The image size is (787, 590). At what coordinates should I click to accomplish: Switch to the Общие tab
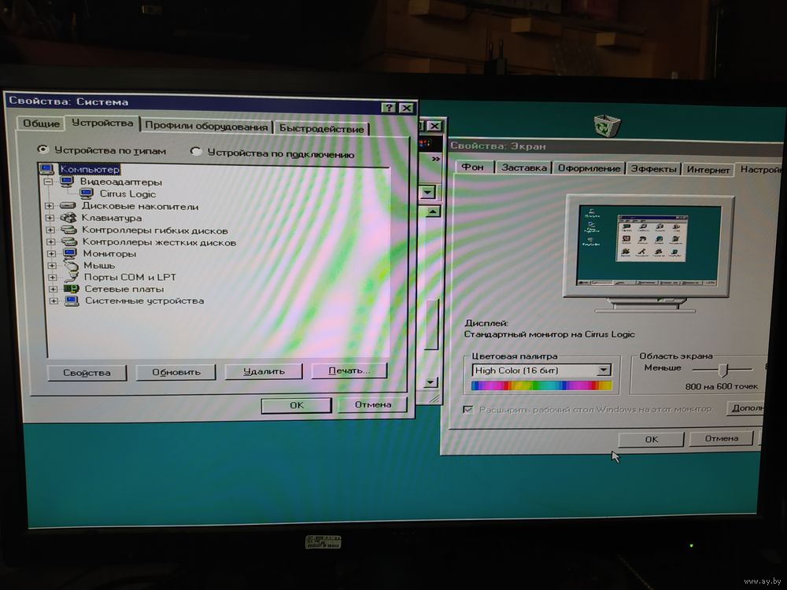tap(41, 124)
